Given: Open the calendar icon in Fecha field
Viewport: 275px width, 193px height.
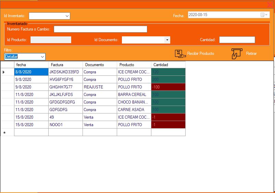Looking at the screenshot, I should click(x=262, y=15).
